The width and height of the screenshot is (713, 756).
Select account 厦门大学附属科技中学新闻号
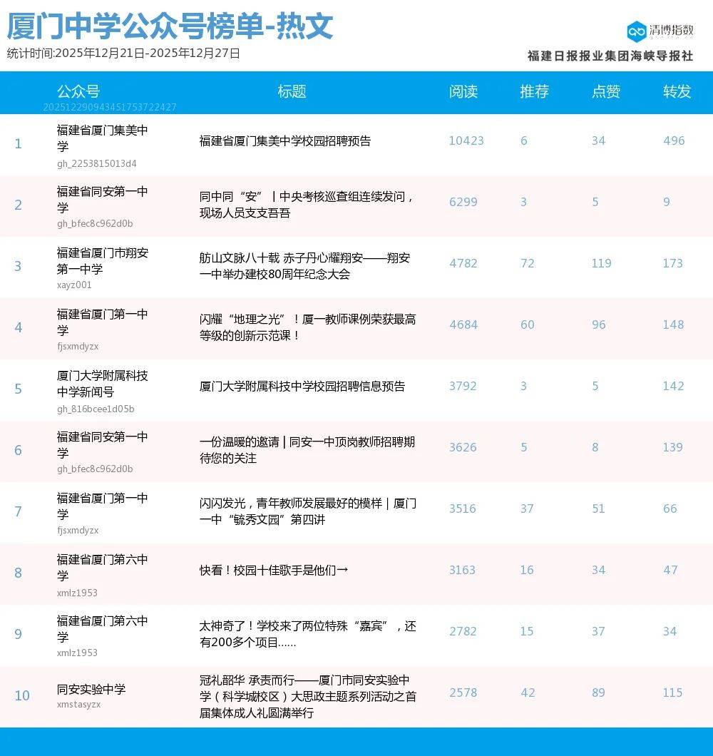[103, 384]
